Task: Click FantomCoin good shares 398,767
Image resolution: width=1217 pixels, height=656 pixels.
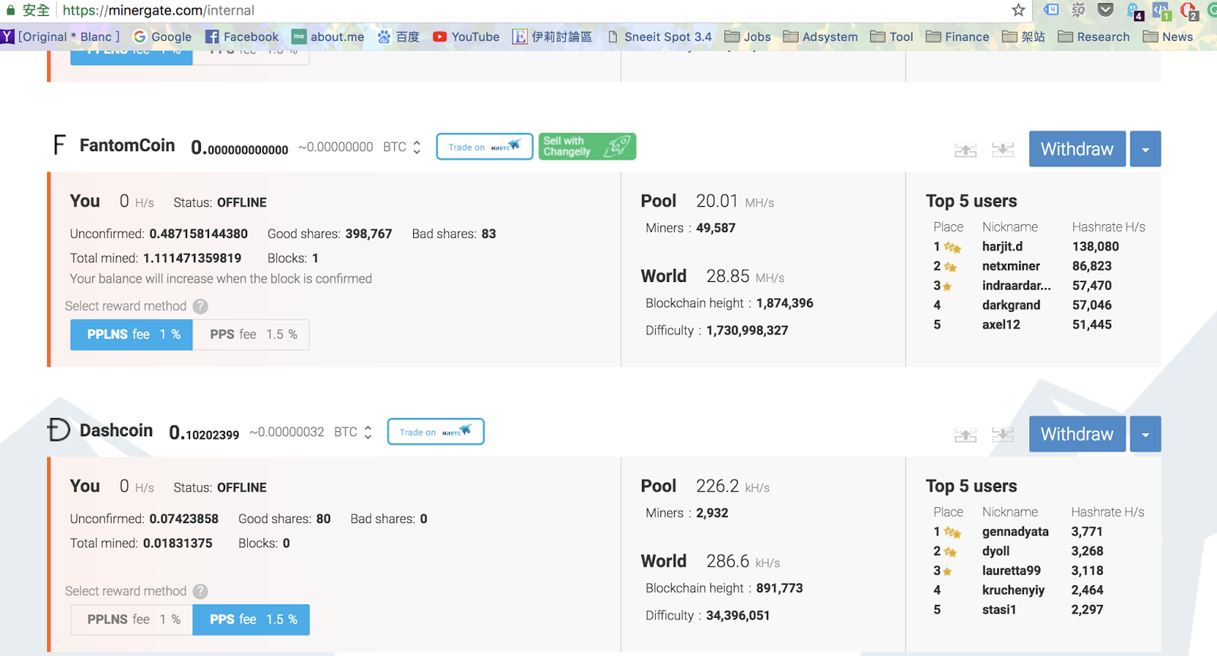Action: point(368,234)
